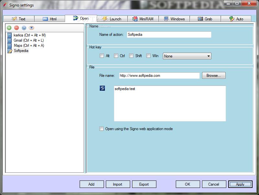Click the Gmail entry's document icon
This screenshot has width=259, height=195.
10,40
